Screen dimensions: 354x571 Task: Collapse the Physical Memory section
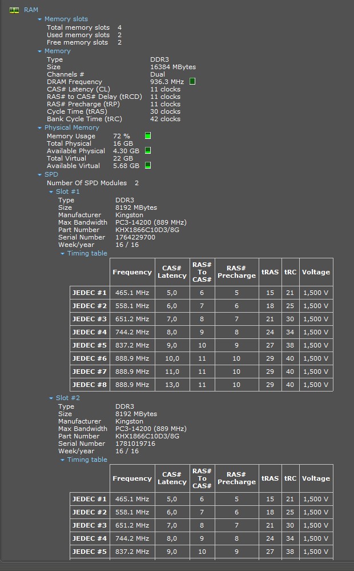[x=39, y=128]
